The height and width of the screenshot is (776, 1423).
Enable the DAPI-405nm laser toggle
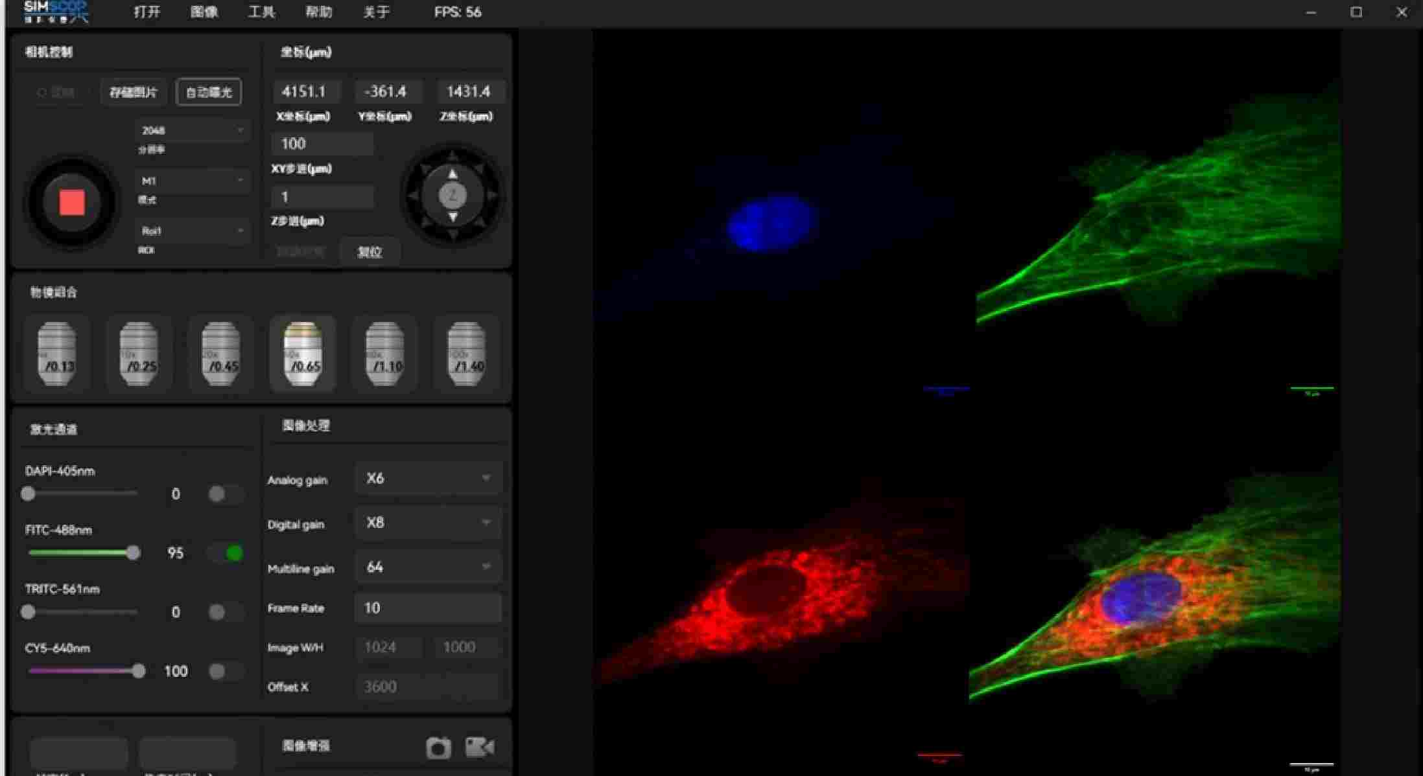tap(225, 494)
